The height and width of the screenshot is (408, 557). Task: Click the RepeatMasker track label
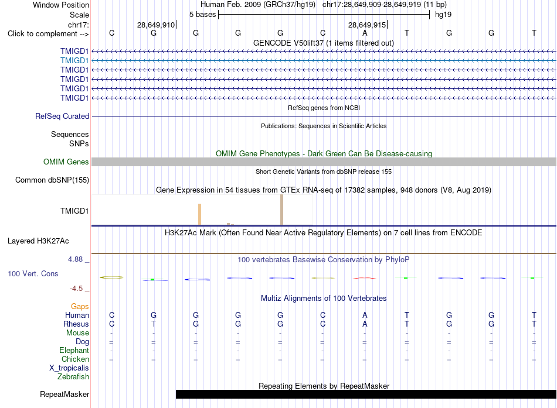click(x=64, y=394)
